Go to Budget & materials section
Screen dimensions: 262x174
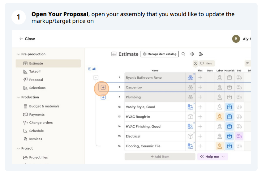[44, 106]
